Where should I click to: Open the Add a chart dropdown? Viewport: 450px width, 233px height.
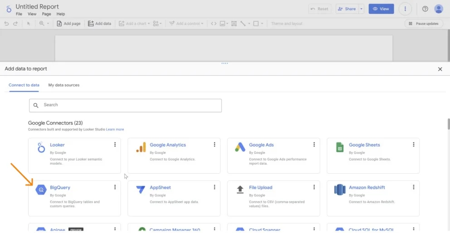click(x=134, y=24)
